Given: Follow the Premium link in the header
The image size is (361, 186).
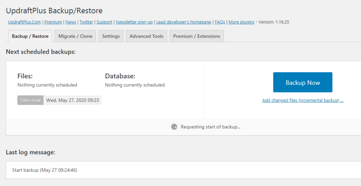Looking at the screenshot, I should coord(53,22).
